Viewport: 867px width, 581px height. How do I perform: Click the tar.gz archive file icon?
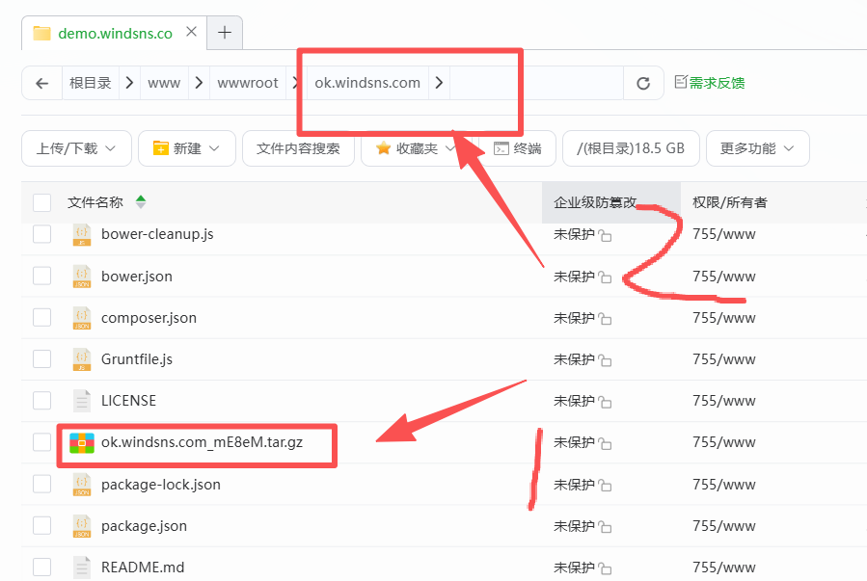pyautogui.click(x=82, y=442)
